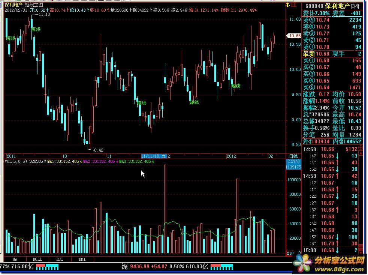Click the 716.80亿 turnover in status bar

coord(22,266)
